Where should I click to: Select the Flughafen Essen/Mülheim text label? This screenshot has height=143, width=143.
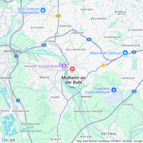click(98, 90)
